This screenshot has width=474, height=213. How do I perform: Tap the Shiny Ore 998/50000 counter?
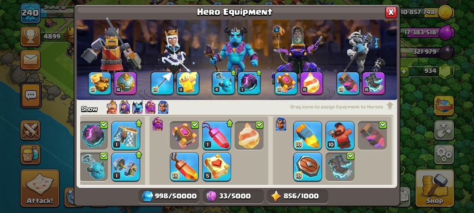tap(170, 196)
